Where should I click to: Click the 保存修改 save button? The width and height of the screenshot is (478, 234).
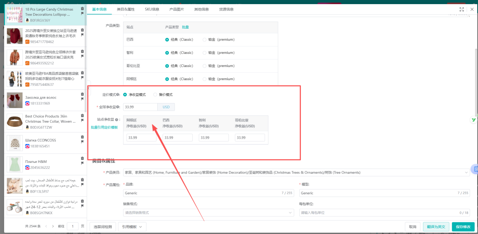(x=463, y=226)
